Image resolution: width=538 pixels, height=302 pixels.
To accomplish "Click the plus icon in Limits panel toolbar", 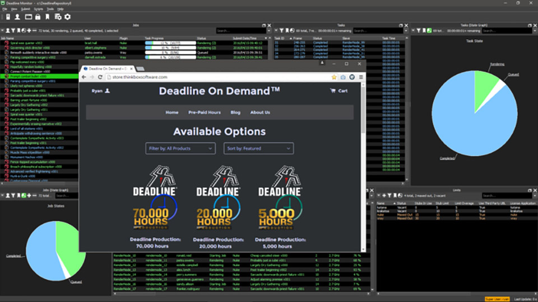I will click(384, 196).
